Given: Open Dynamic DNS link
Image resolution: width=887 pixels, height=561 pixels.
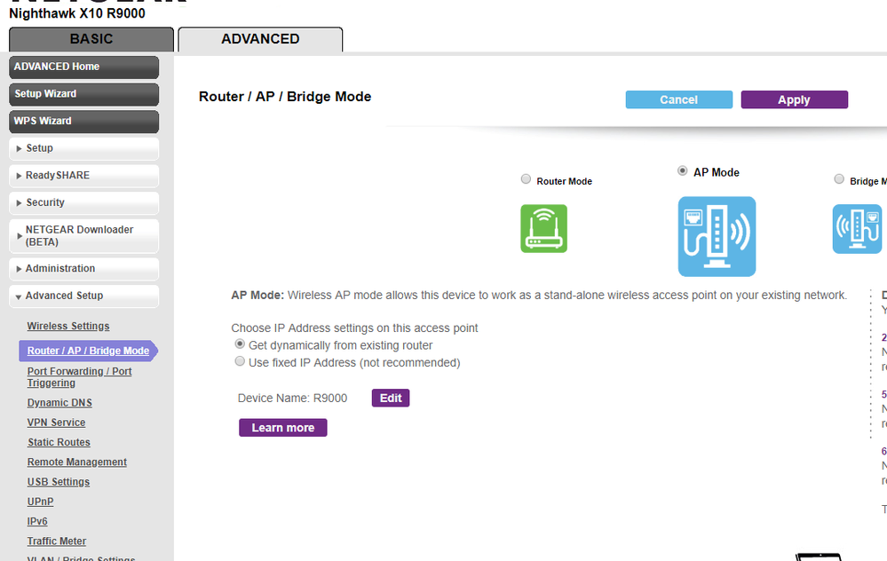Looking at the screenshot, I should [59, 403].
